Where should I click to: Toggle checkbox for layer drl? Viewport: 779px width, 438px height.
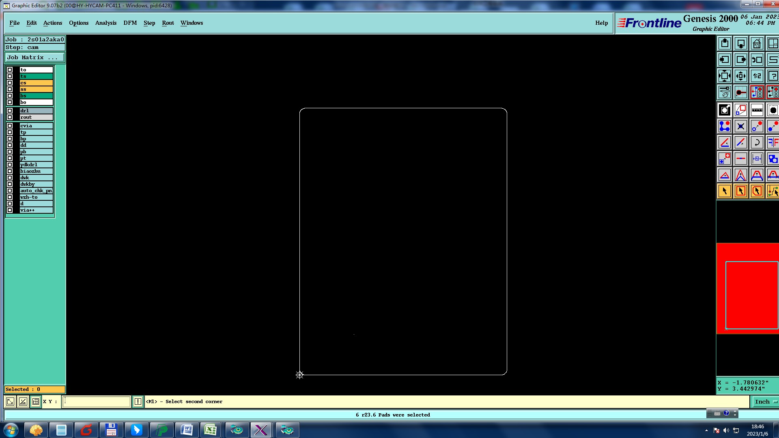tap(10, 111)
